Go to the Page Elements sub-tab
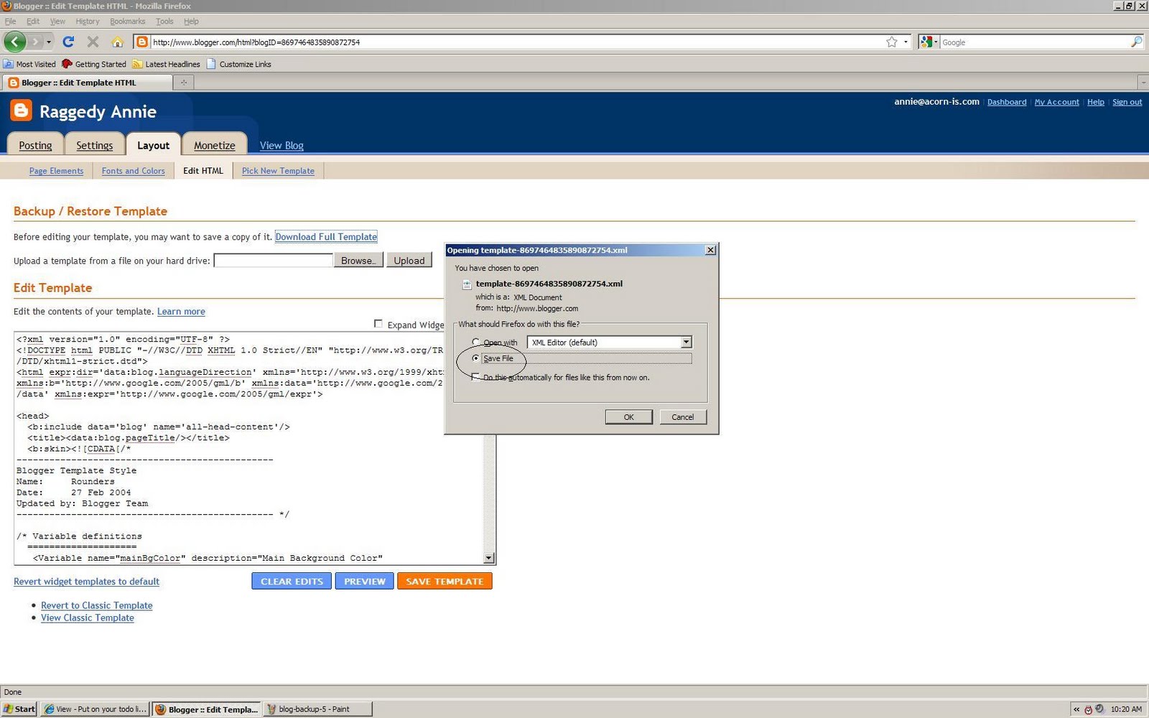This screenshot has width=1149, height=718. click(56, 171)
